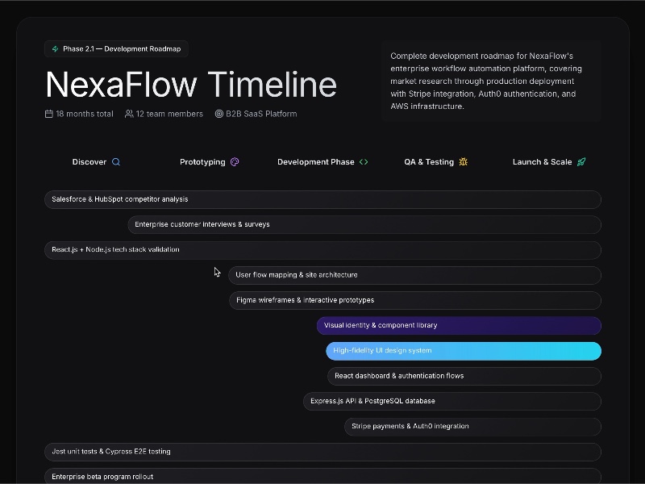Click the lightning bolt in the Phase 2.1 badge
The width and height of the screenshot is (645, 484).
53,48
